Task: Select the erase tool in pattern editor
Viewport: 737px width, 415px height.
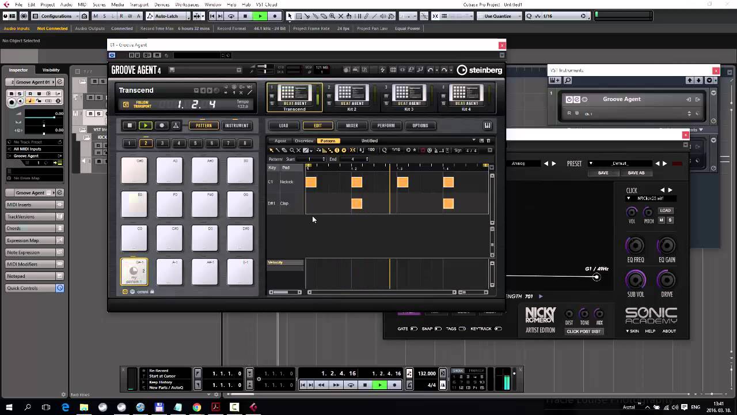Action: pyautogui.click(x=284, y=150)
